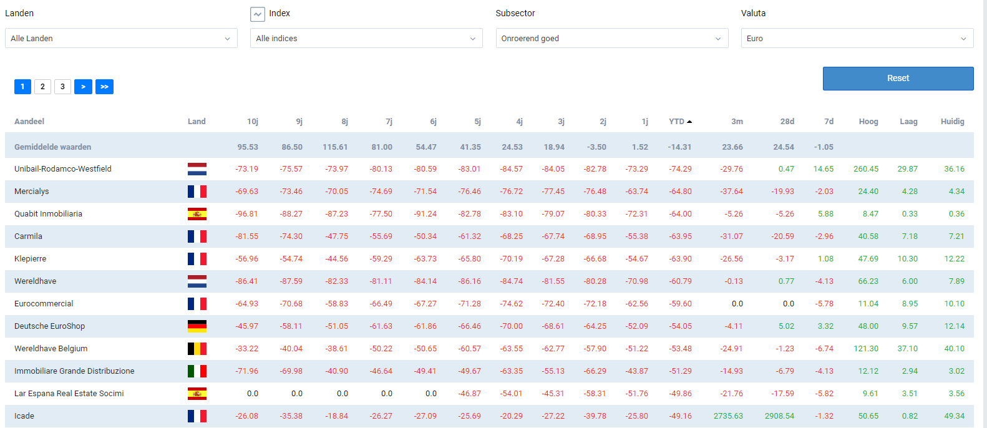Click Unibail Hoog value 260.45

(866, 169)
